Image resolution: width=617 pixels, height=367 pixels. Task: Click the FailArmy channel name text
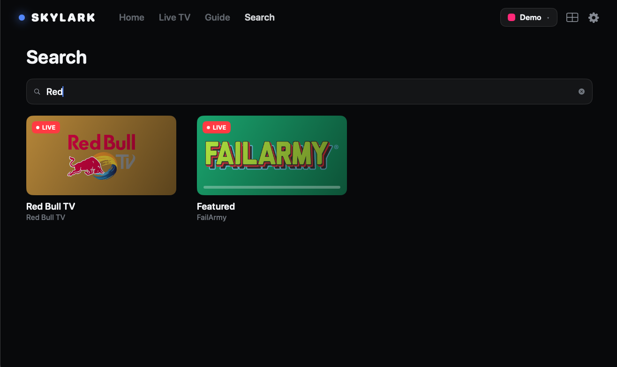pos(211,218)
